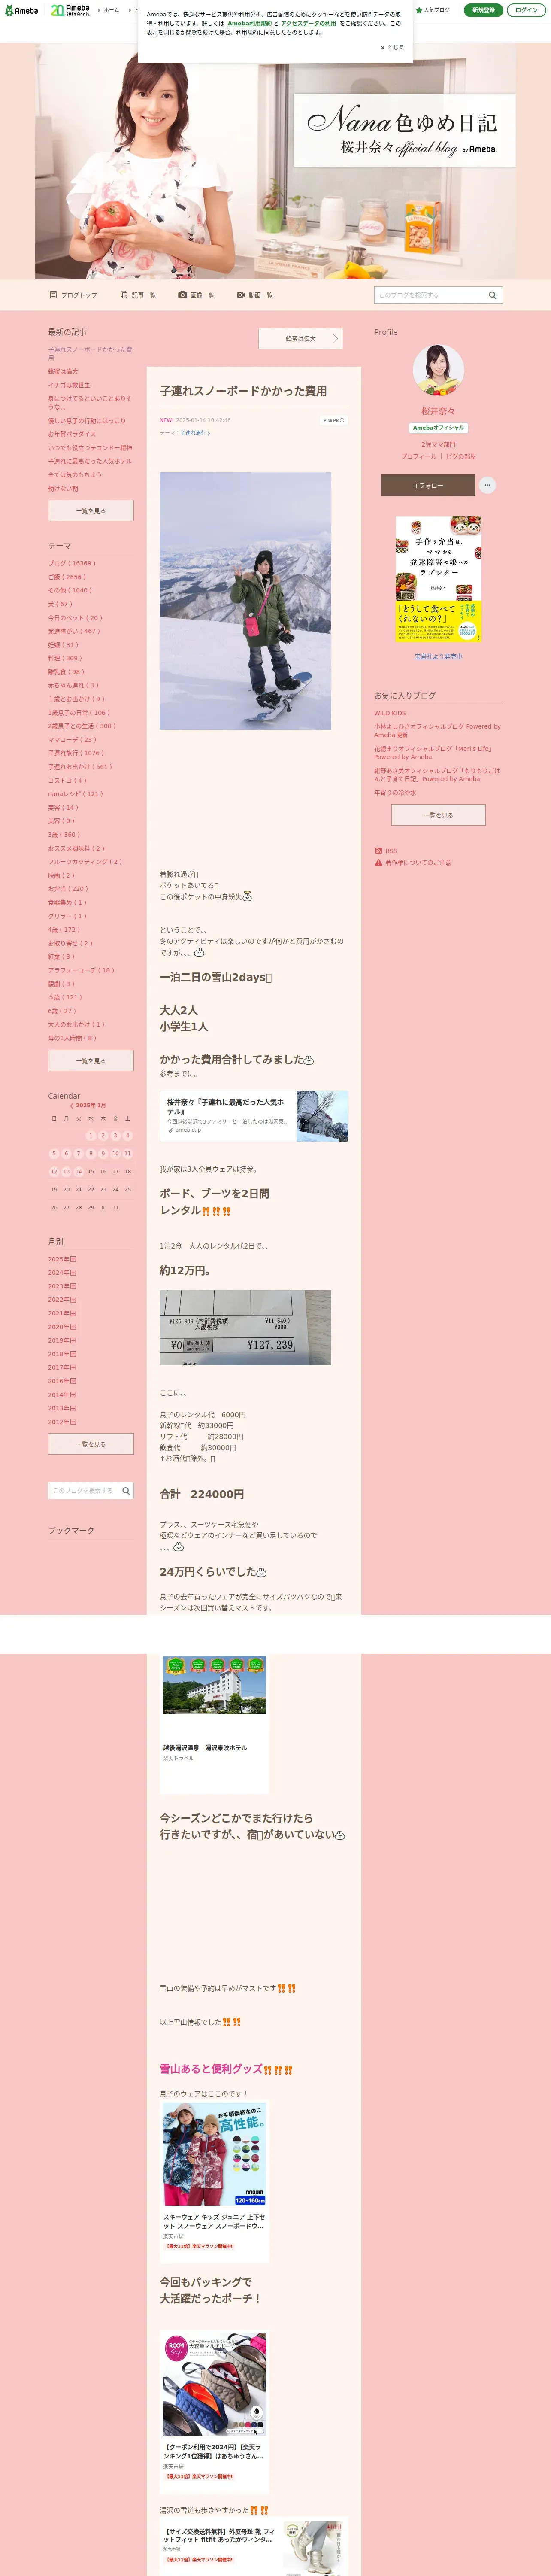Viewport: 551px width, 2576px height.
Task: Open the Ameba利用規約 link in the notice
Action: pyautogui.click(x=249, y=23)
